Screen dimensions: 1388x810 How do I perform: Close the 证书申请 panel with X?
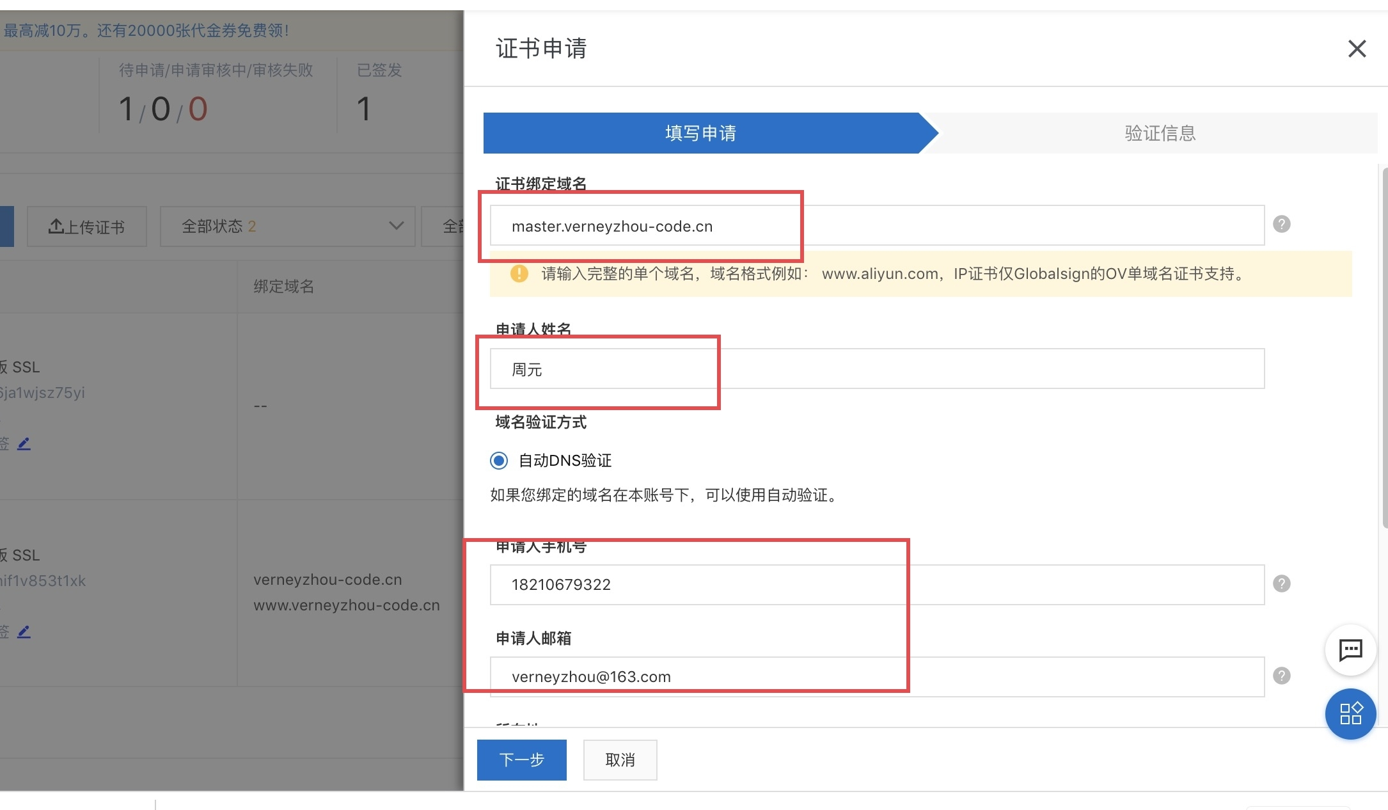[x=1357, y=49]
